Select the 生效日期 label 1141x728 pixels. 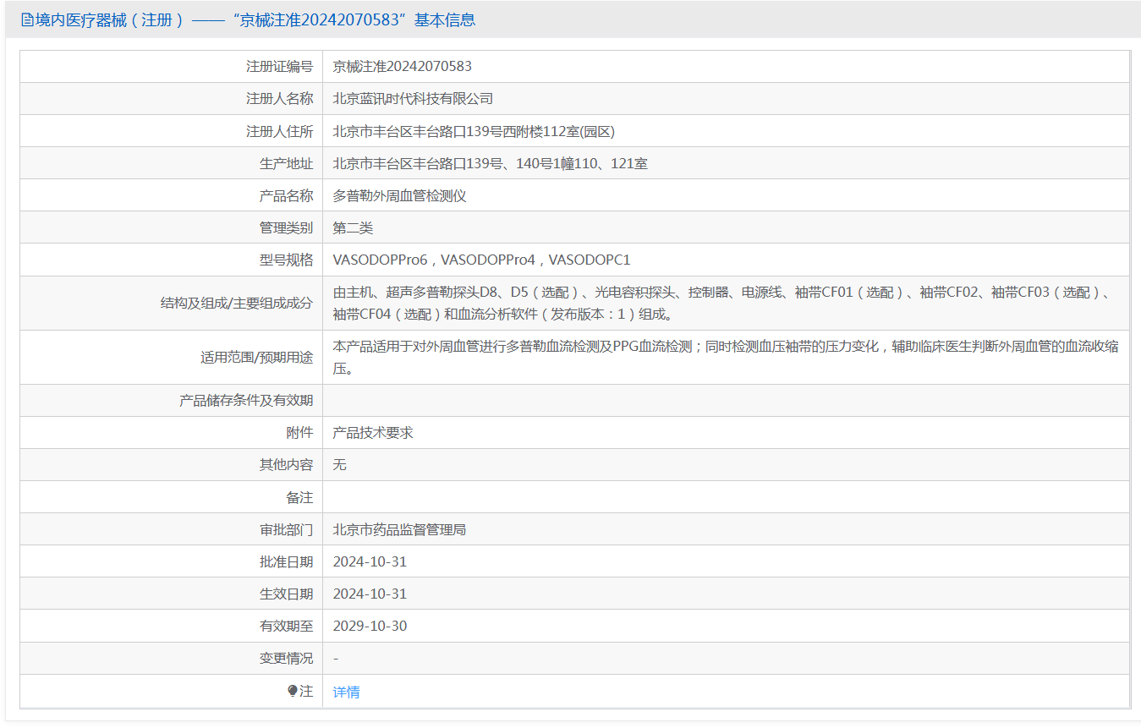286,594
